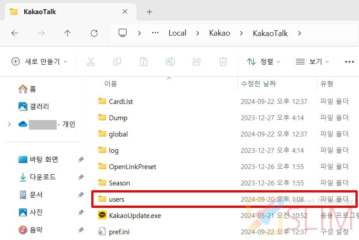Add a new Explorer tab
The width and height of the screenshot is (359, 240).
pyautogui.click(x=150, y=12)
